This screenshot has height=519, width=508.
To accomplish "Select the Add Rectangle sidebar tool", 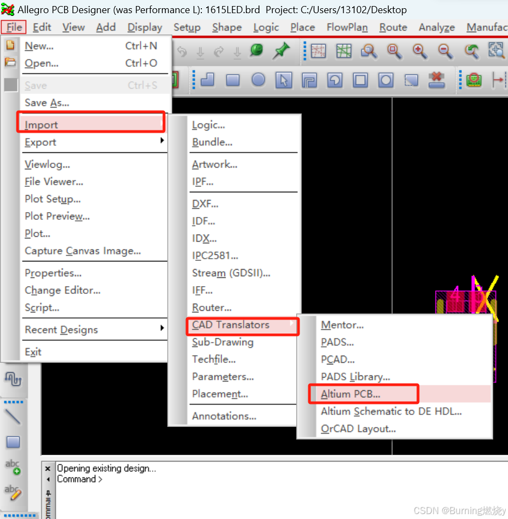I will [13, 442].
